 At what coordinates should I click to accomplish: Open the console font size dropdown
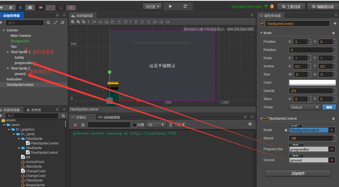(x=181, y=125)
